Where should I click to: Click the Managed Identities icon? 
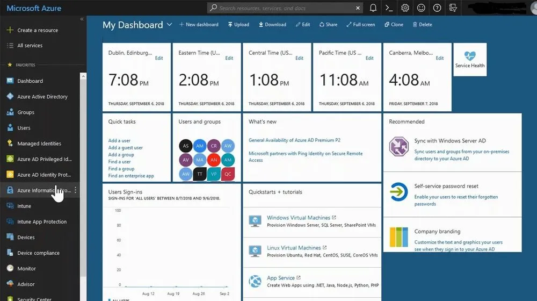pos(10,144)
